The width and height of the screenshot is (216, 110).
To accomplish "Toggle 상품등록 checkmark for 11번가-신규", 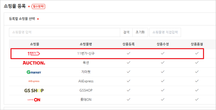I will pyautogui.click(x=129, y=53).
